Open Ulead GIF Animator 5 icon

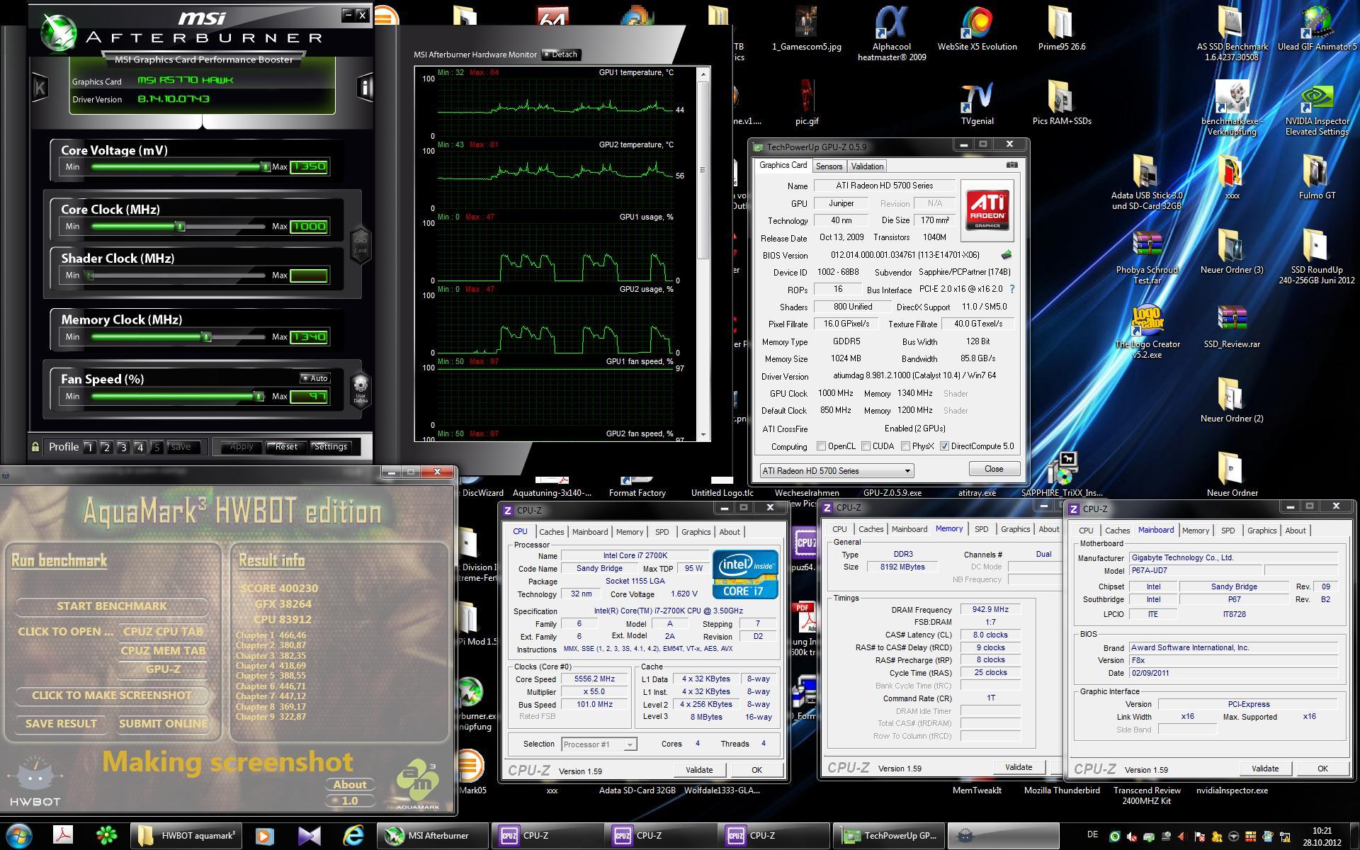pyautogui.click(x=1317, y=28)
